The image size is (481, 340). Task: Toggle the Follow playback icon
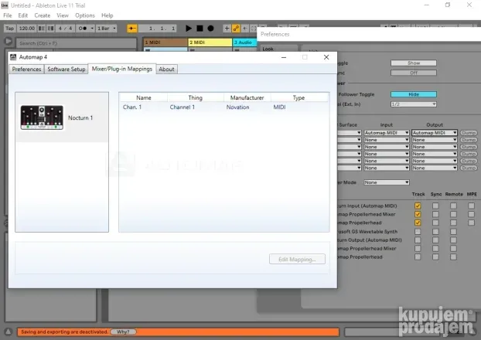click(132, 29)
